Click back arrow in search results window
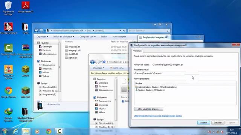 pyautogui.click(x=92, y=62)
